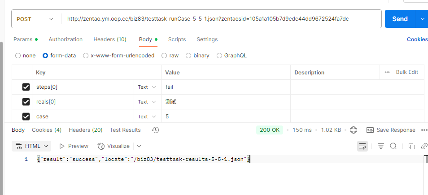Screen dimensions: 428x195
Task: Change the steps[0] Text type dropdown
Action: pos(147,87)
